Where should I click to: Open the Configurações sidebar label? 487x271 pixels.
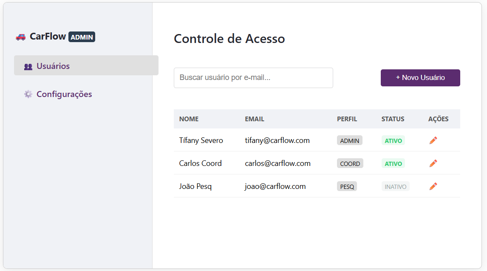coord(64,94)
